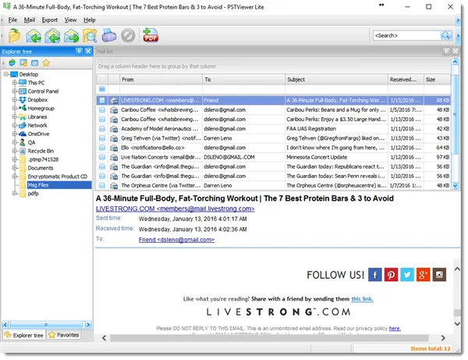Open the Pinterest follow icon
The image size is (468, 360).
pyautogui.click(x=391, y=275)
